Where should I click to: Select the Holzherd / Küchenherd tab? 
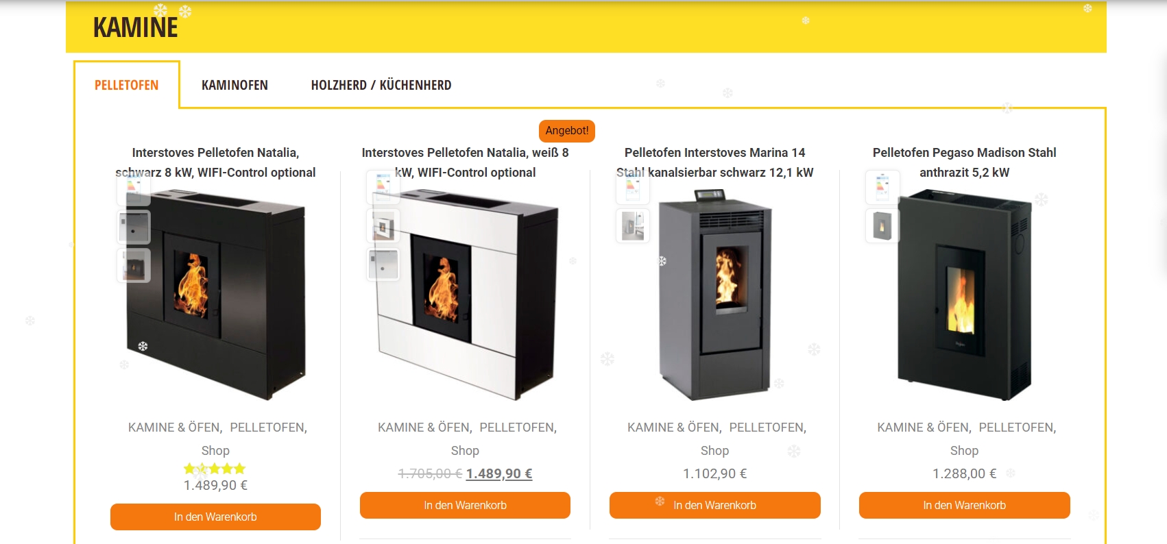[381, 85]
